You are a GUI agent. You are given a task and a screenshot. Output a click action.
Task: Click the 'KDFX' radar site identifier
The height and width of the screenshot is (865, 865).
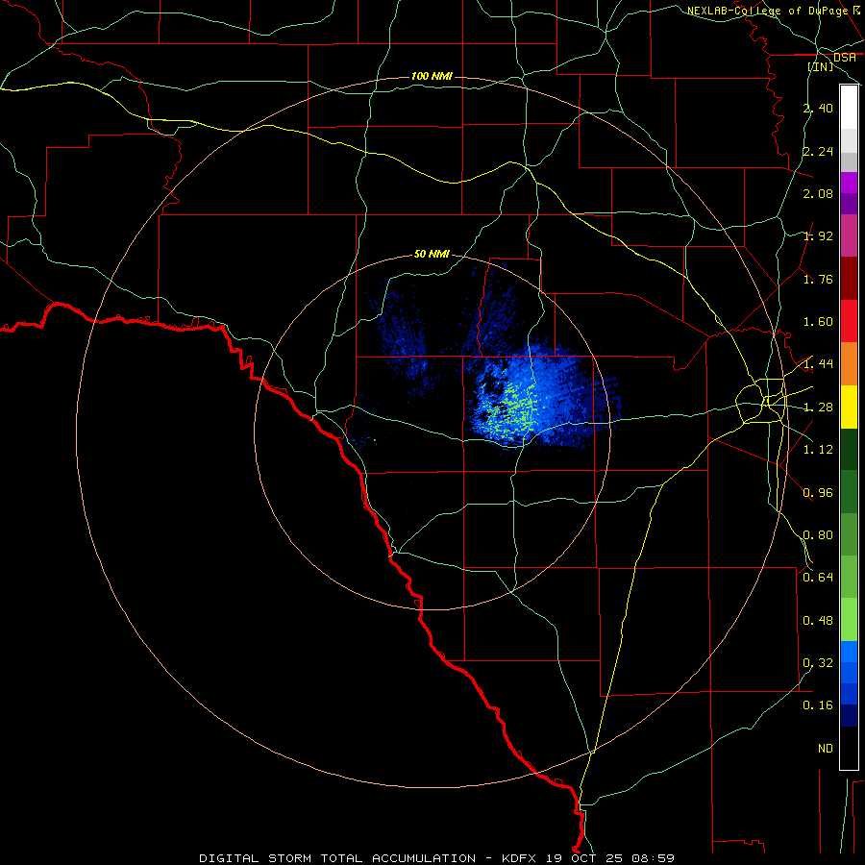click(519, 858)
